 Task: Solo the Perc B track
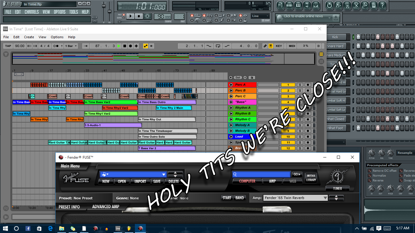click(x=300, y=90)
